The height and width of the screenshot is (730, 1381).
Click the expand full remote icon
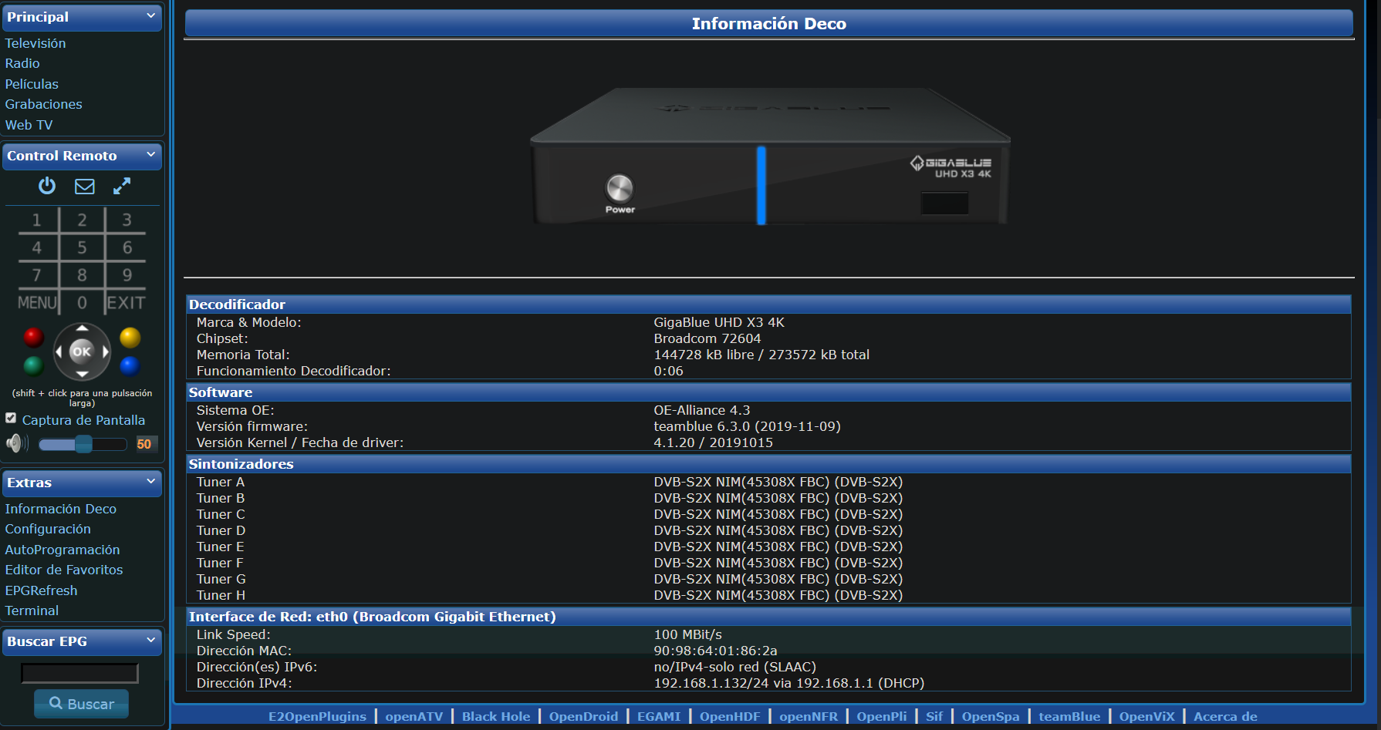pos(122,186)
